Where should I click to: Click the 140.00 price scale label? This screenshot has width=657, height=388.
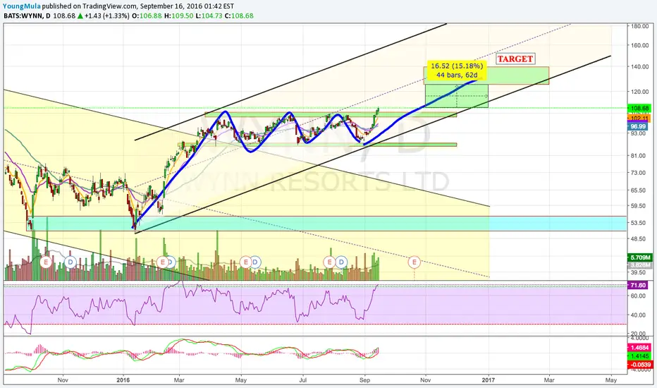point(640,67)
